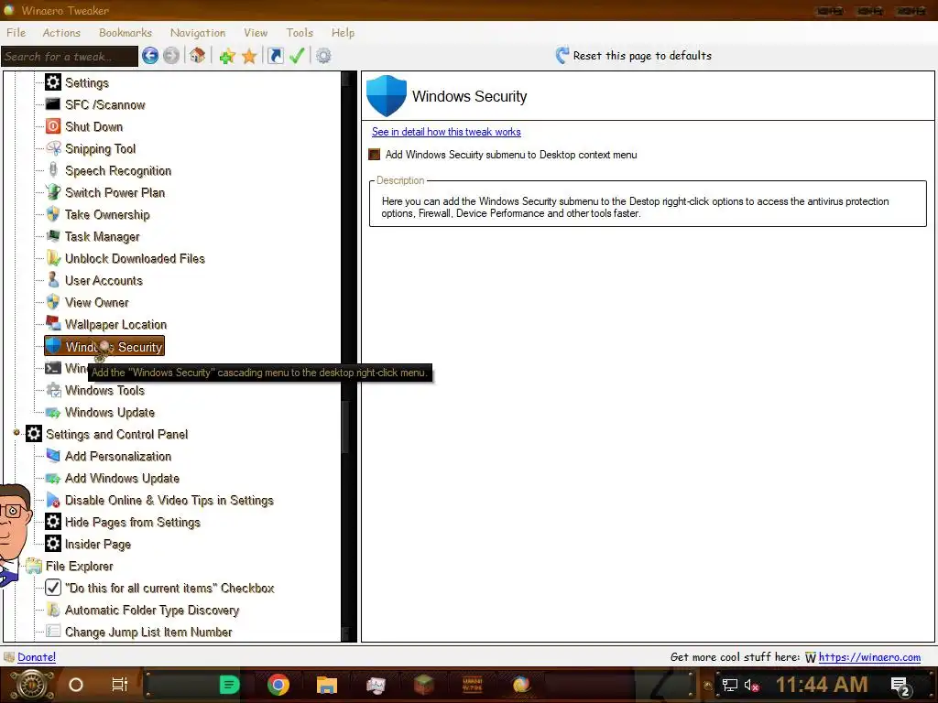Image resolution: width=938 pixels, height=703 pixels.
Task: Open the notification center icon
Action: click(900, 687)
